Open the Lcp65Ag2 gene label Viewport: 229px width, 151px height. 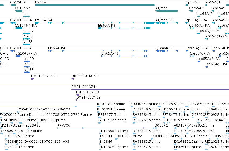[205, 13]
